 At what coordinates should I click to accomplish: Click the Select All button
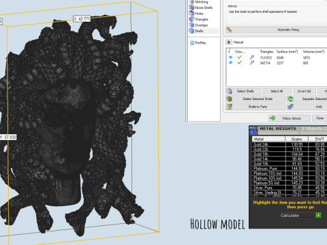pyautogui.click(x=277, y=91)
